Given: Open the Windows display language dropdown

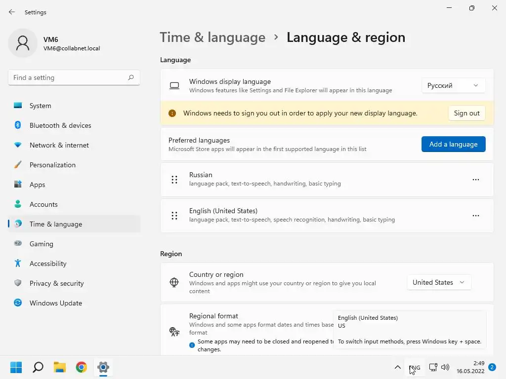Looking at the screenshot, I should click(453, 85).
